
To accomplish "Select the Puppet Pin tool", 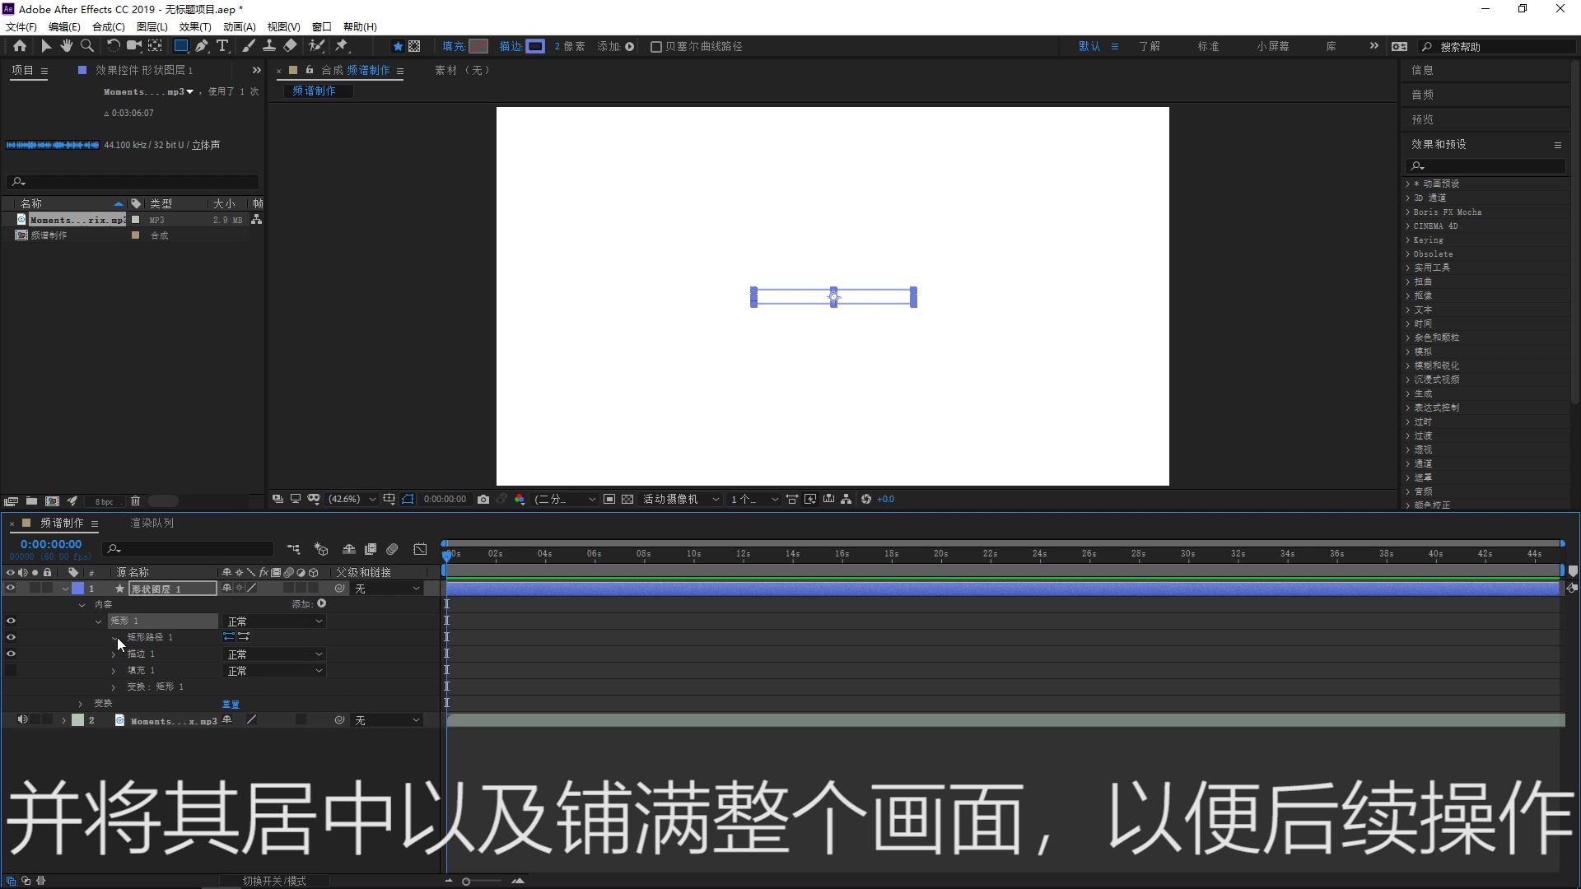I will tap(343, 46).
